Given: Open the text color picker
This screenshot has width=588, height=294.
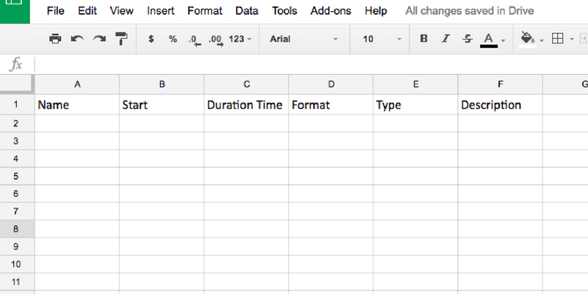Looking at the screenshot, I should tap(489, 39).
